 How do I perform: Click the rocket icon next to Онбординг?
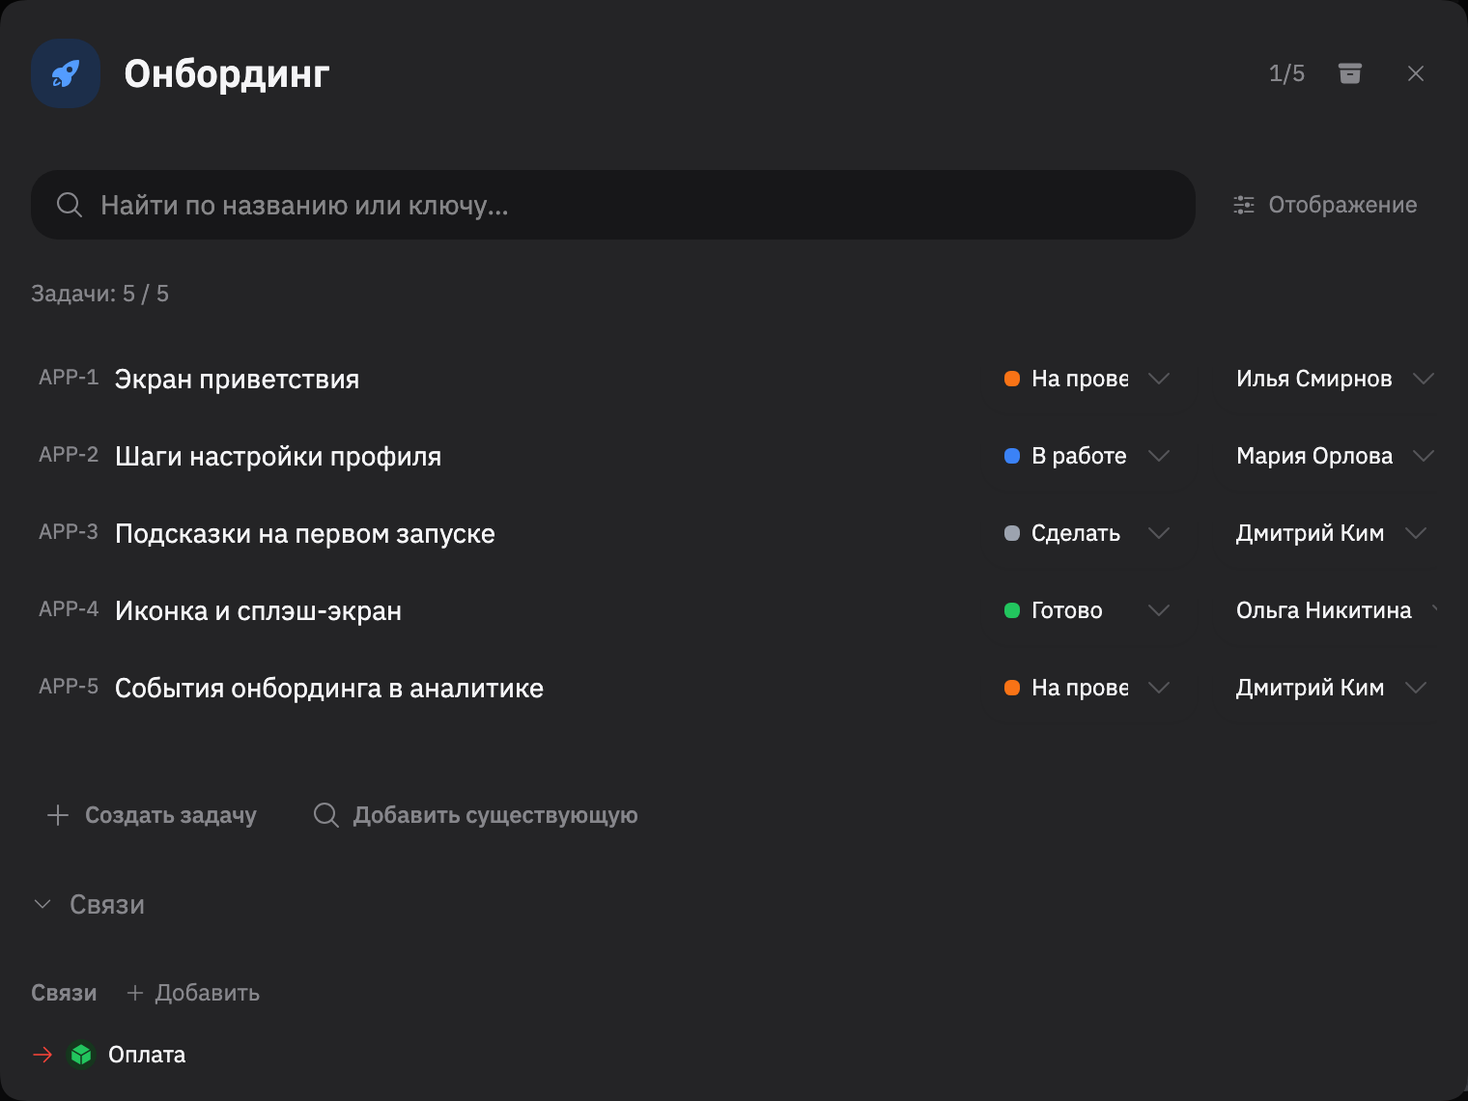[66, 73]
